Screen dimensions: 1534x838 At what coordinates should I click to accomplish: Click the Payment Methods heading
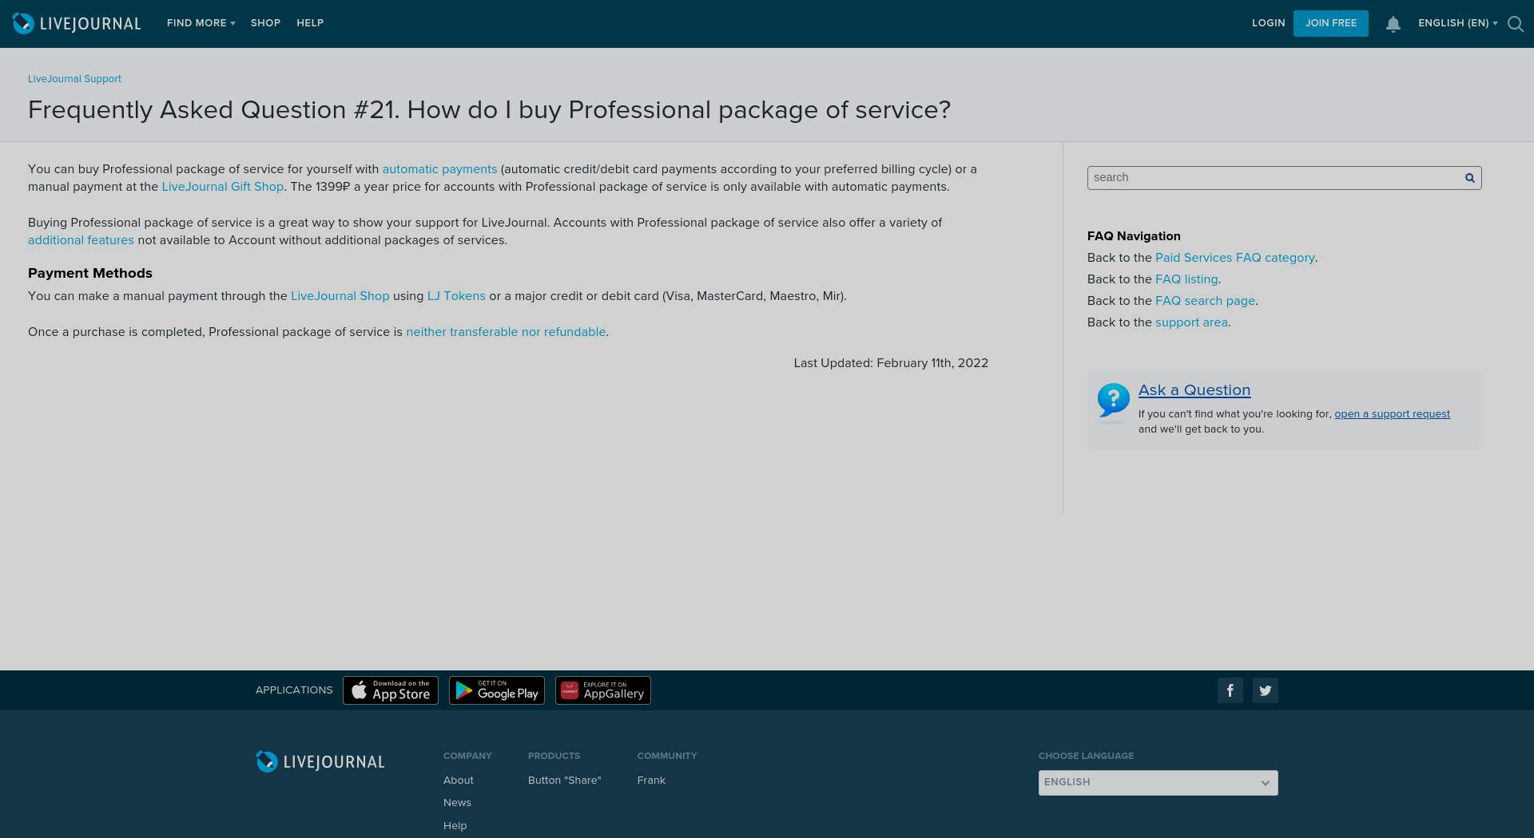click(x=90, y=273)
